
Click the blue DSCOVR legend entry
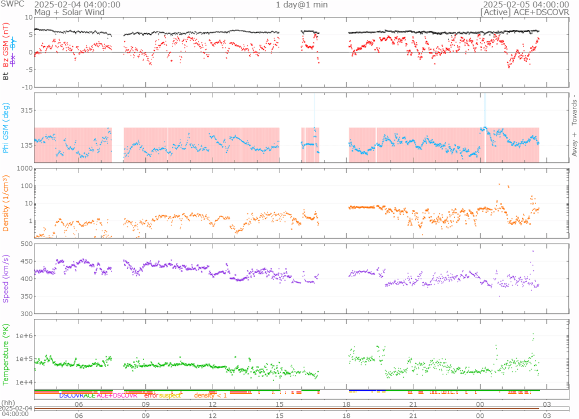click(x=71, y=395)
